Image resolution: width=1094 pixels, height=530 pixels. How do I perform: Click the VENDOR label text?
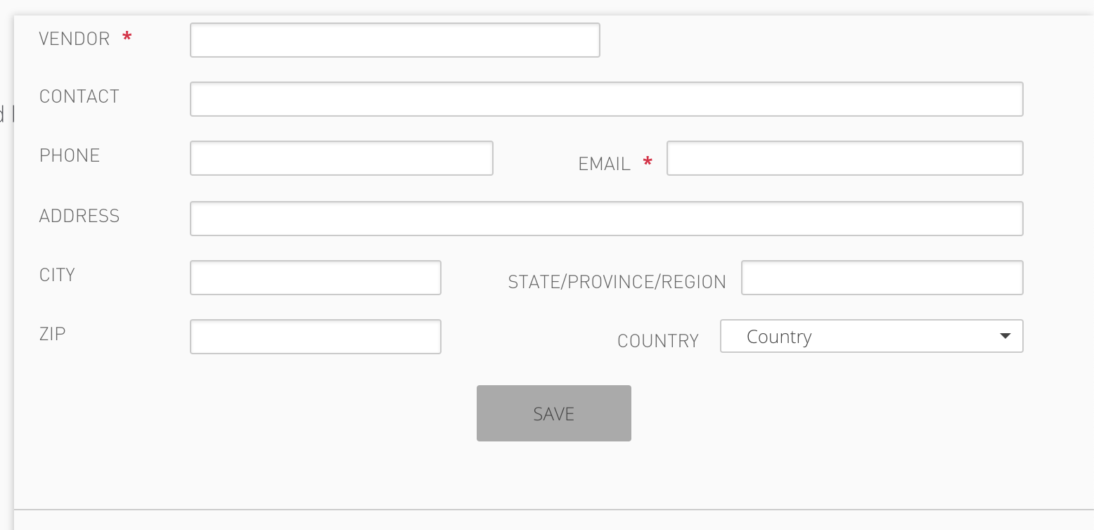pos(75,39)
